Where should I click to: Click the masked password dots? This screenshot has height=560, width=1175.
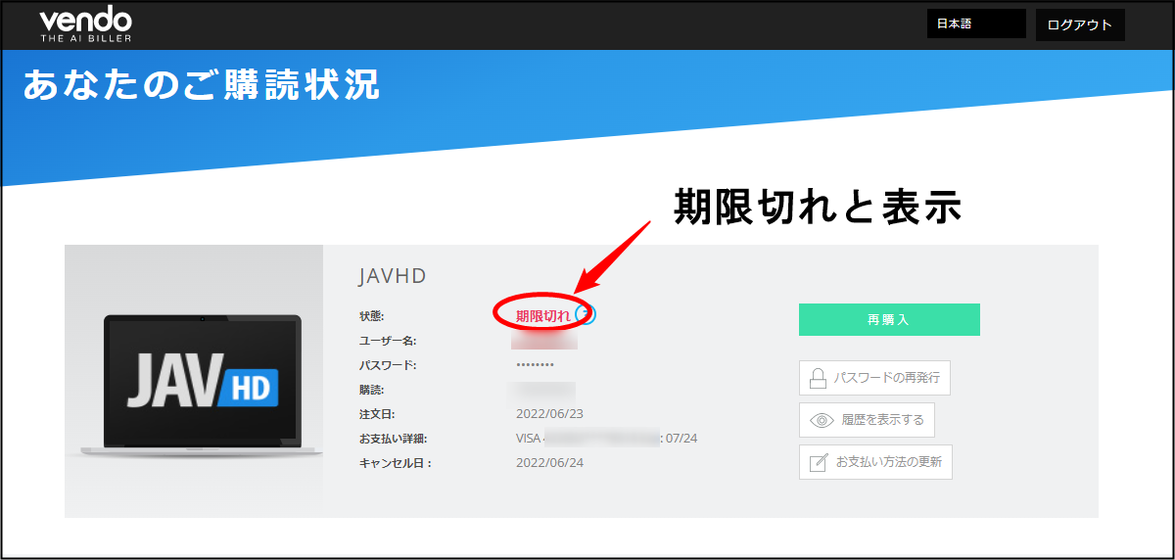tap(535, 365)
